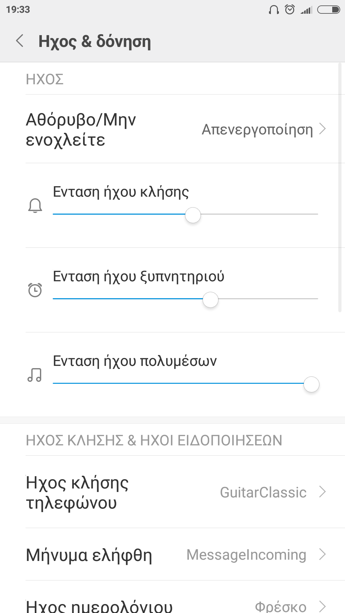Open Ηχος κλήσης τηλεφώνου setting
This screenshot has width=345, height=613.
click(x=77, y=492)
